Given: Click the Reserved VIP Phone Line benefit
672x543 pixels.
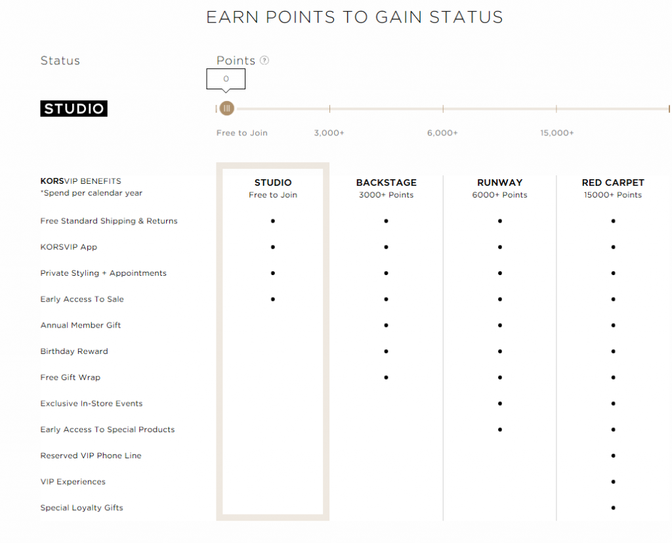Looking at the screenshot, I should pos(91,456).
